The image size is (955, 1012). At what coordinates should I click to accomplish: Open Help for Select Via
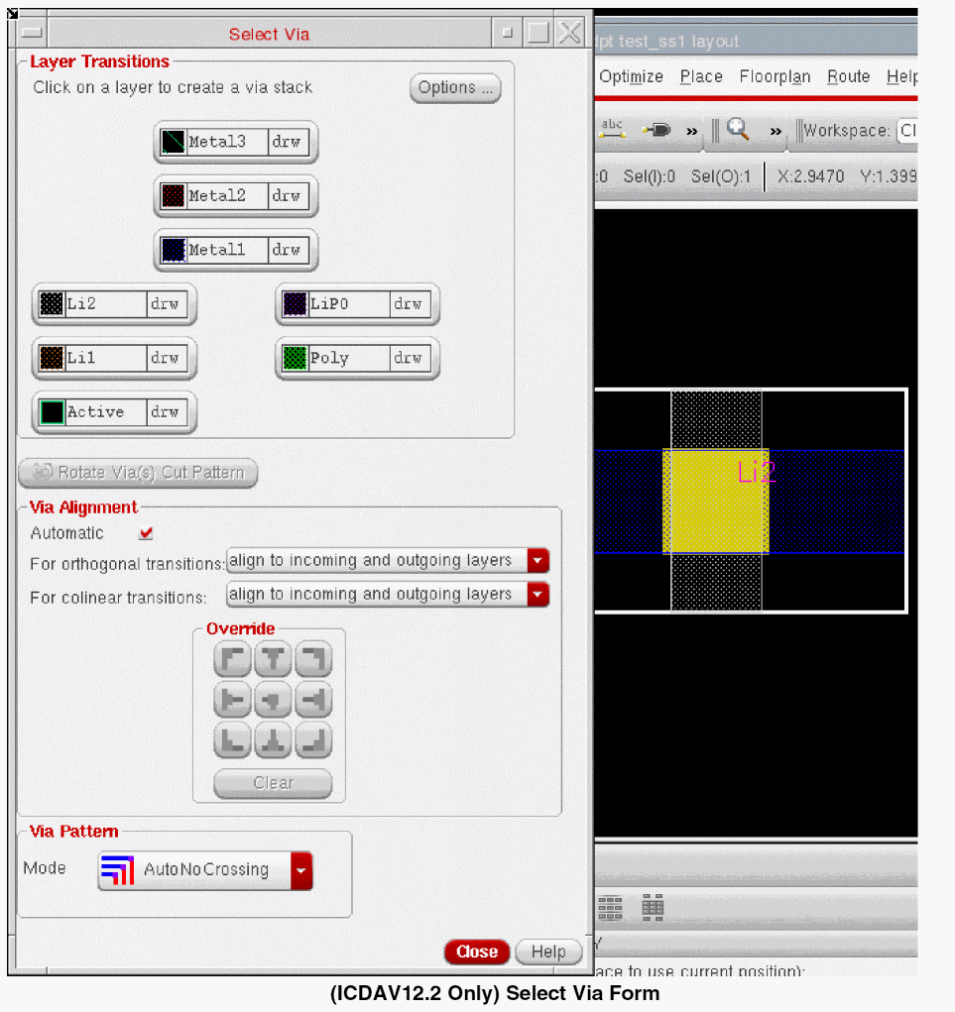click(x=548, y=952)
